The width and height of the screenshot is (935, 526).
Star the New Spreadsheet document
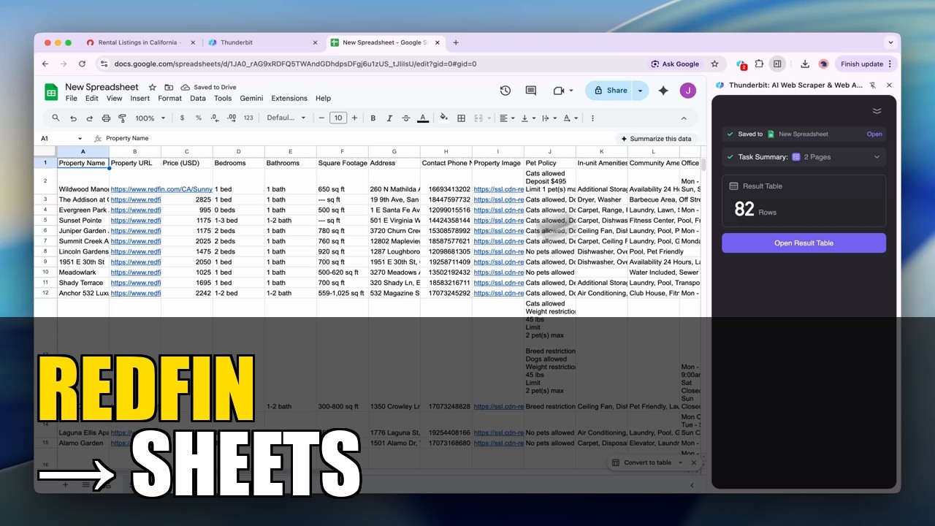pos(152,87)
